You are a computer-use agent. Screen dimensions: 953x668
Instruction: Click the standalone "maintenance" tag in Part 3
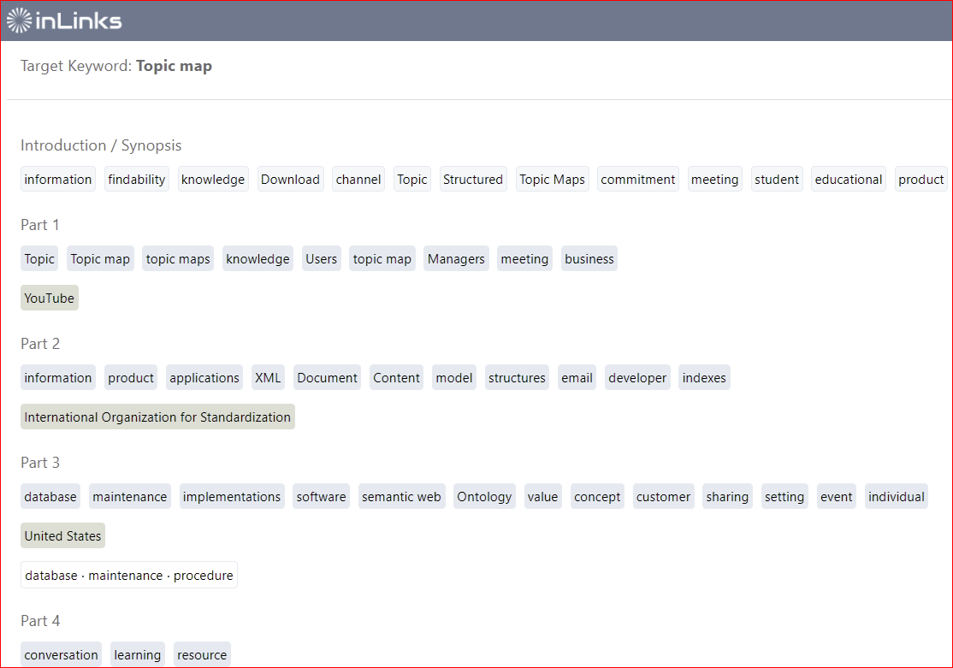click(129, 497)
